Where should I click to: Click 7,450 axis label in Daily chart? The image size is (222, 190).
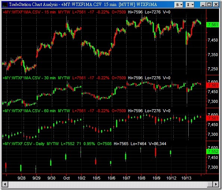[x=213, y=157]
